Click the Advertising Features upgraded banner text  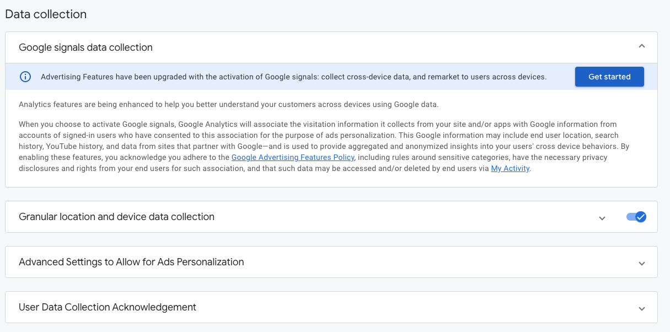point(293,77)
